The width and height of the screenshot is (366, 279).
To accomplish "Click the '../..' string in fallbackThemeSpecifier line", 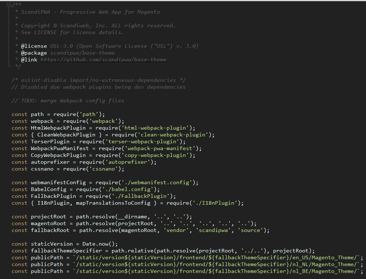I will click(252, 251).
